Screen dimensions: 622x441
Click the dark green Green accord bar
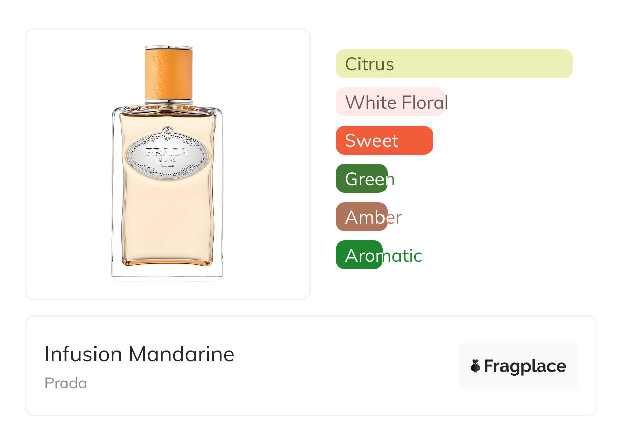[x=361, y=179]
